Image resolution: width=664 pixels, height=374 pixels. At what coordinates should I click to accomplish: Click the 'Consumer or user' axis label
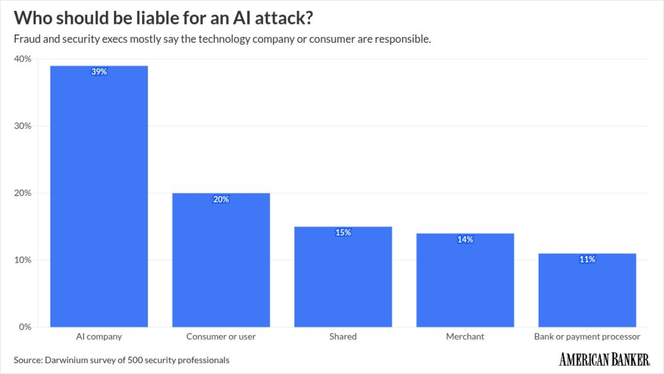pos(221,337)
